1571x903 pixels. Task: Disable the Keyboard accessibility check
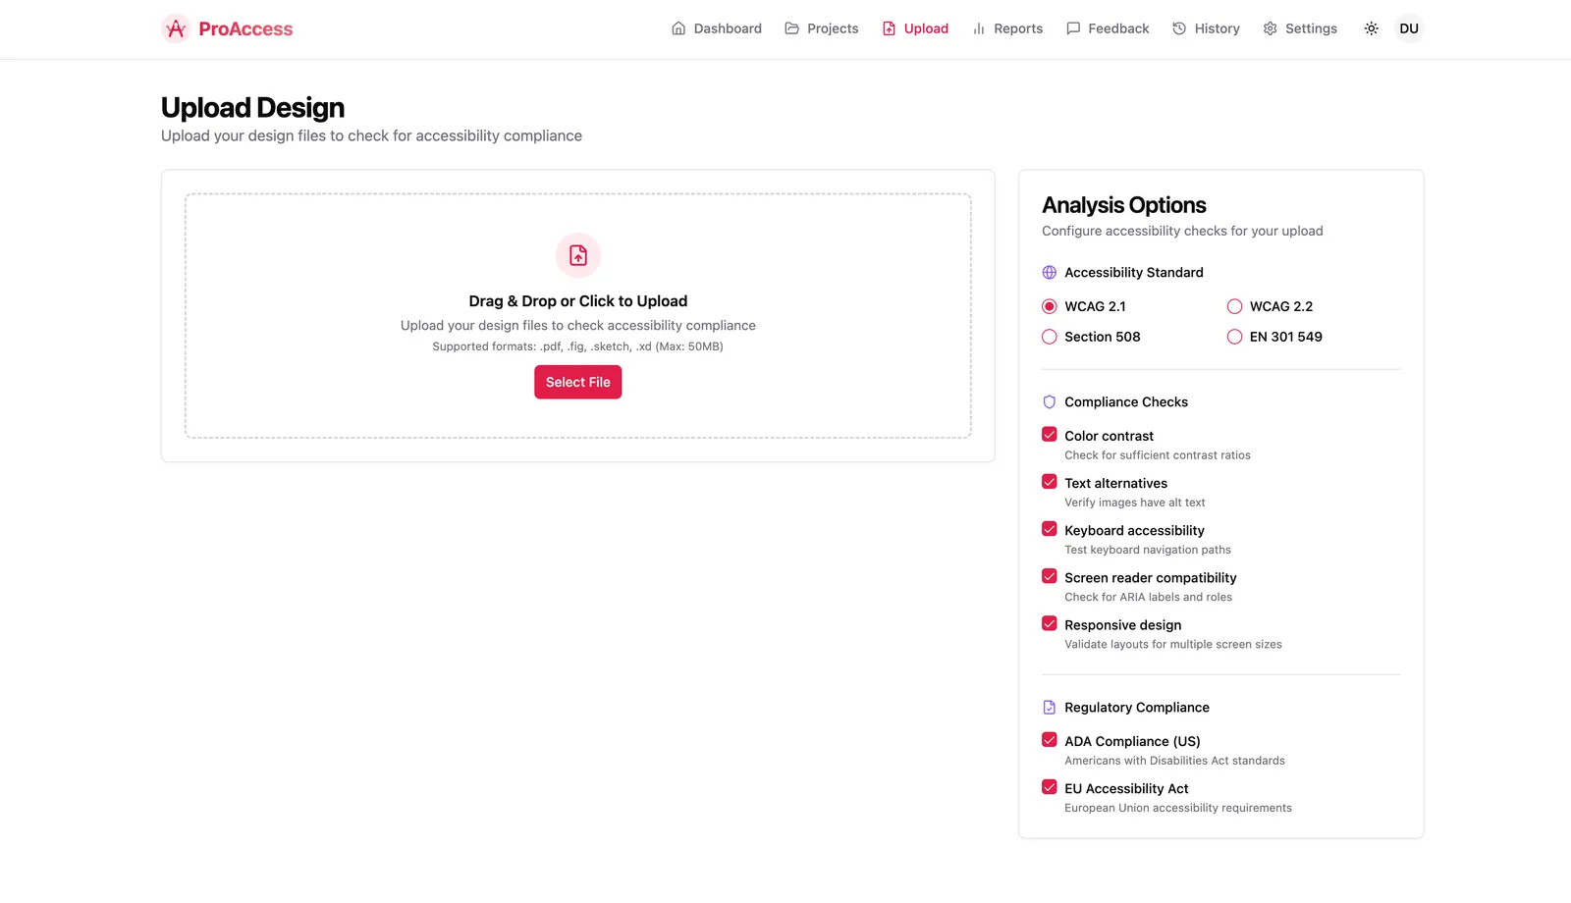click(x=1049, y=529)
